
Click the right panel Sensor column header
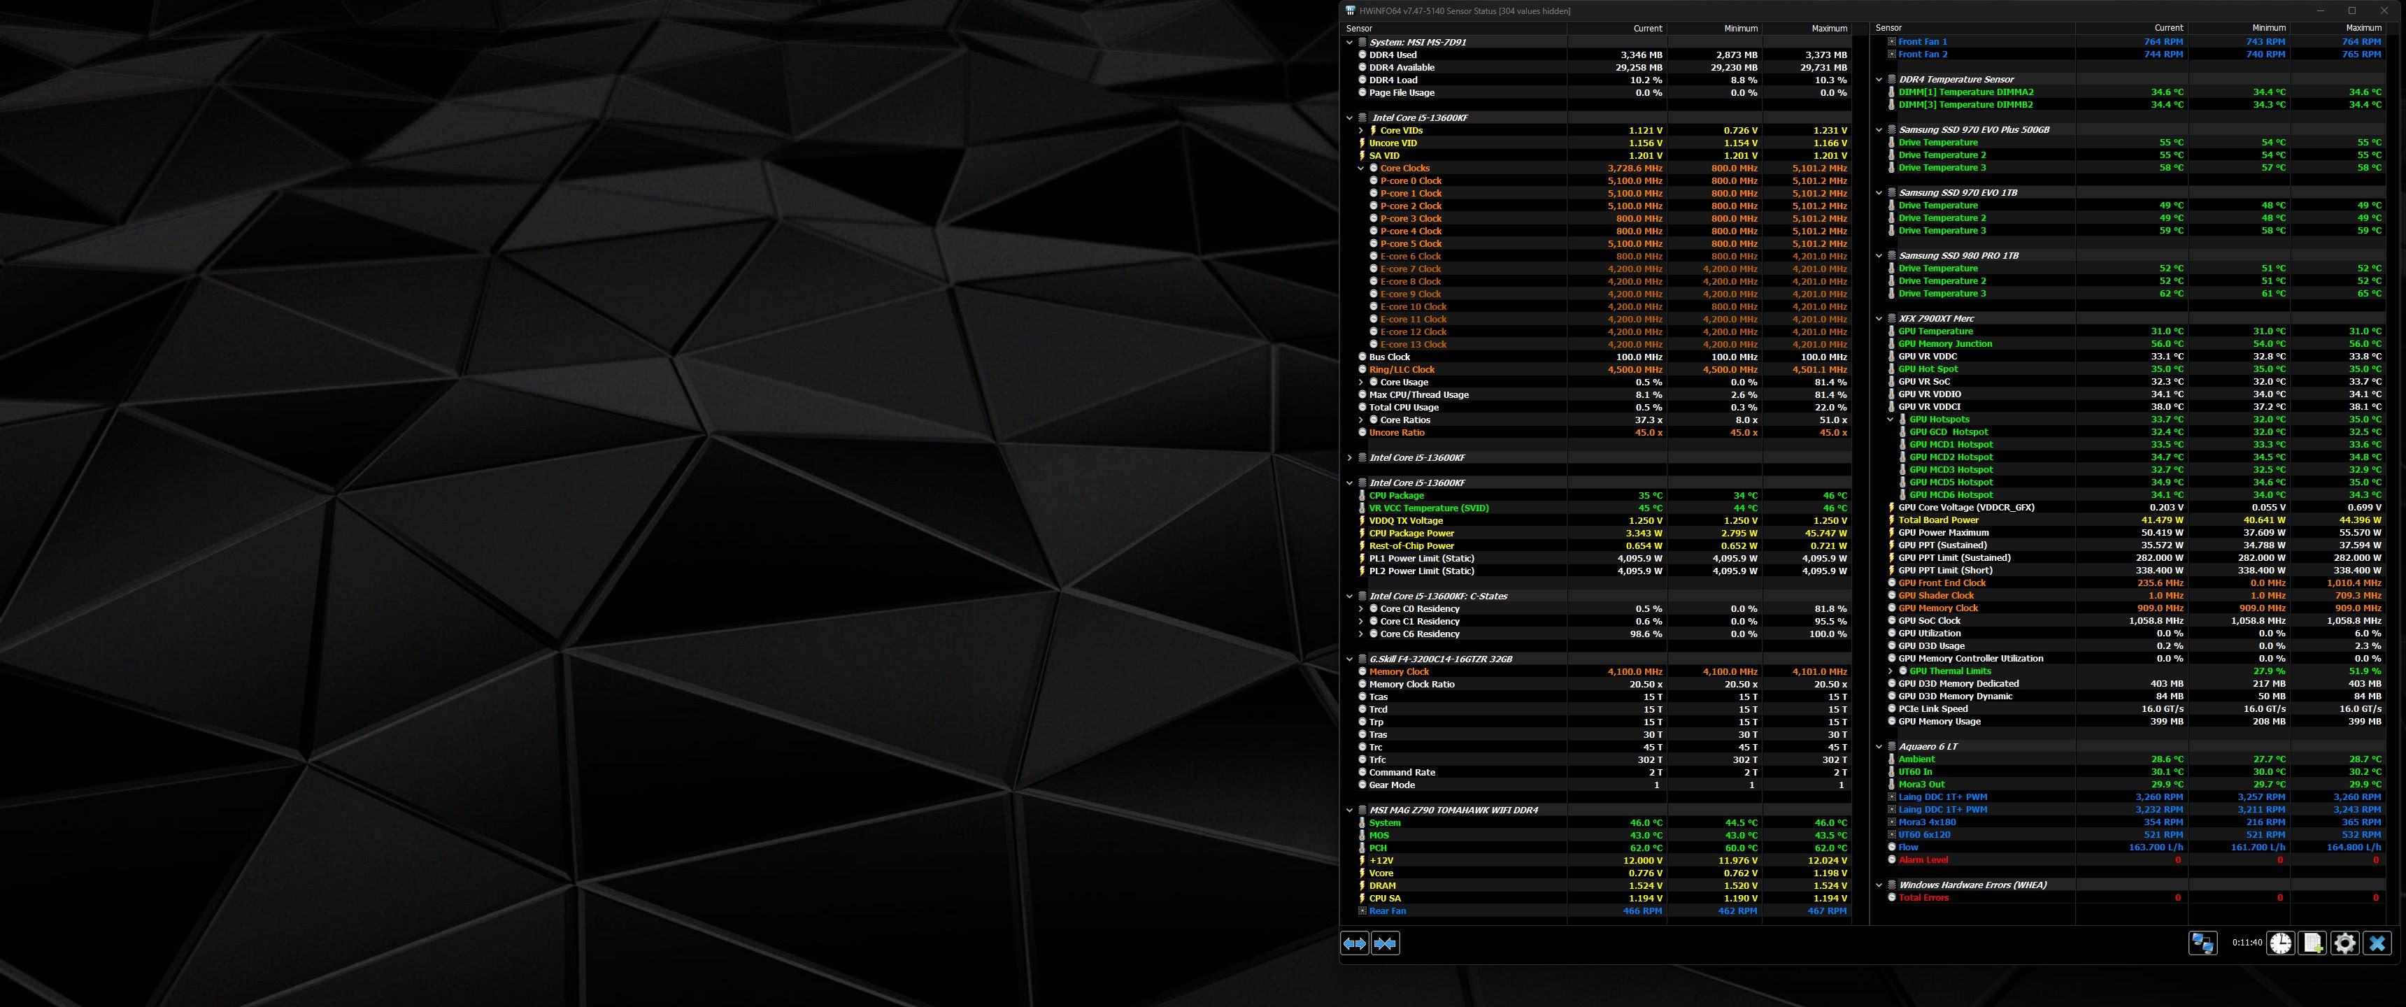(1888, 28)
